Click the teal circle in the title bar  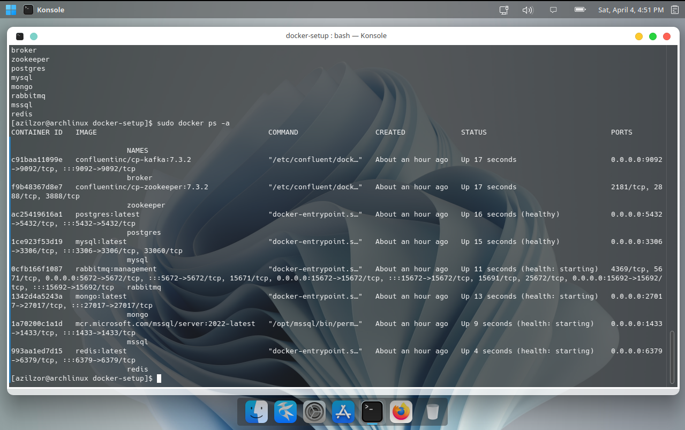[33, 36]
